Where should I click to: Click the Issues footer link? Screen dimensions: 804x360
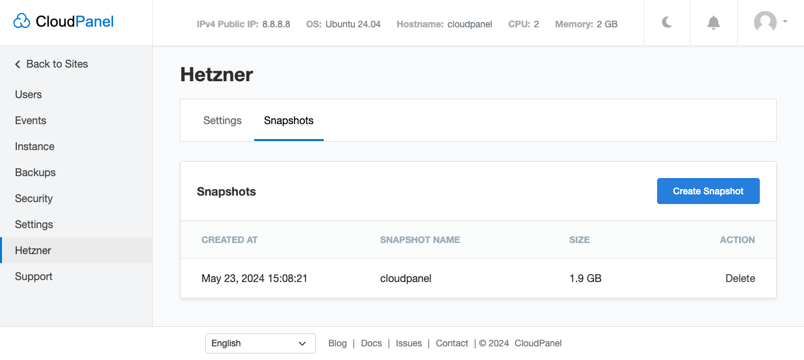click(409, 343)
